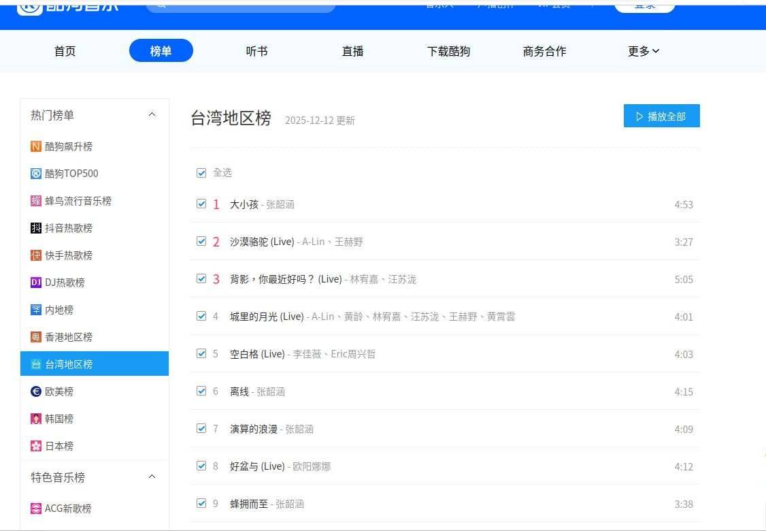The image size is (766, 531).
Task: Expand the 更多 dropdown menu
Action: 644,51
